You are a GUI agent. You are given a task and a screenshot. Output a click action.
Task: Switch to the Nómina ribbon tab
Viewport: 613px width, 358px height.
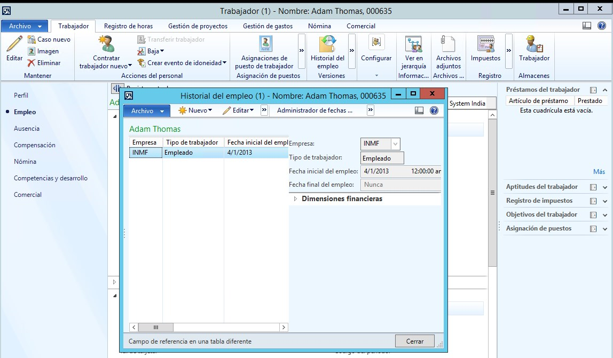[319, 26]
